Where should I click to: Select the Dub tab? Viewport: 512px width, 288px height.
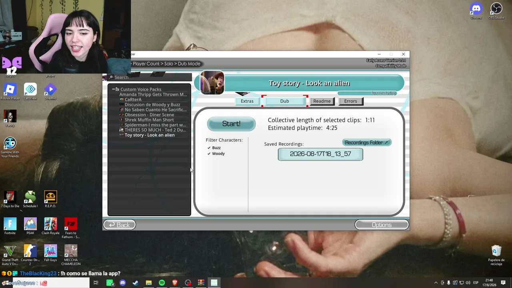[x=284, y=101]
